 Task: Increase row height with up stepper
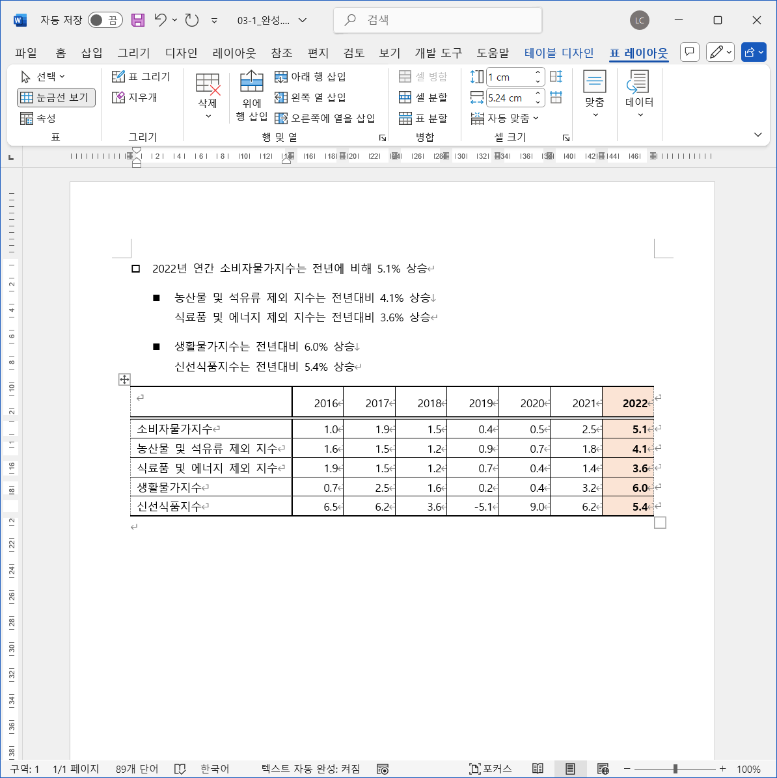538,72
